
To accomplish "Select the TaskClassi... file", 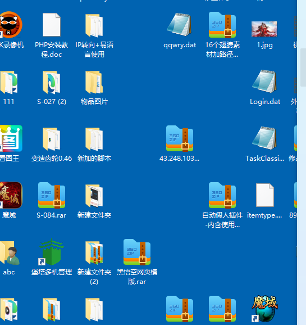I will pos(264,138).
